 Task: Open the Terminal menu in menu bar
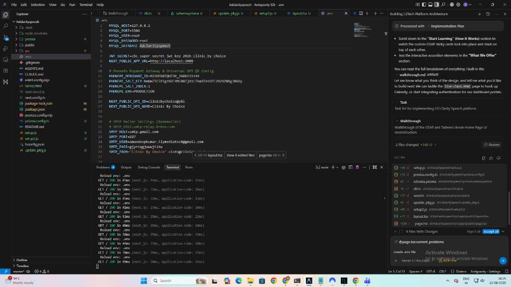point(86,4)
